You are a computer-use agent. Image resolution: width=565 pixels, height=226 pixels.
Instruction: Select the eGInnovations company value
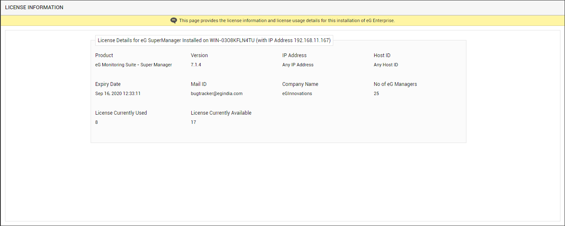pos(297,93)
